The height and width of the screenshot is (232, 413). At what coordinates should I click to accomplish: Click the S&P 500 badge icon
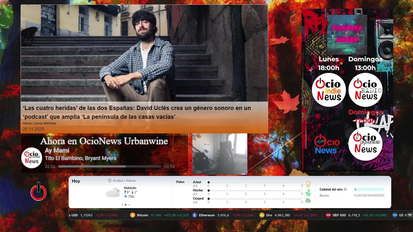tap(328, 215)
